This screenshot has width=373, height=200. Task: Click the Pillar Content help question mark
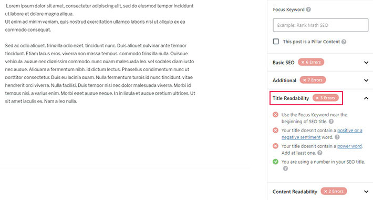344,42
